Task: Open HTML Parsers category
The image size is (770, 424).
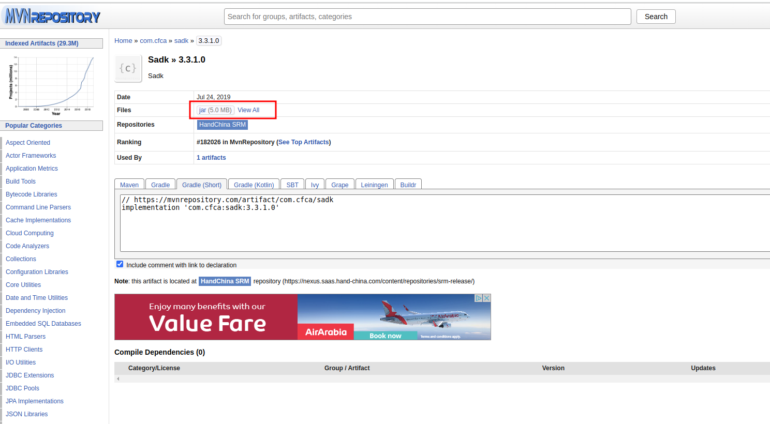Action: pos(25,337)
